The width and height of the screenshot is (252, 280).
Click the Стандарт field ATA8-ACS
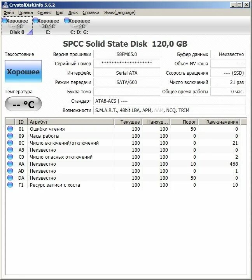170,101
